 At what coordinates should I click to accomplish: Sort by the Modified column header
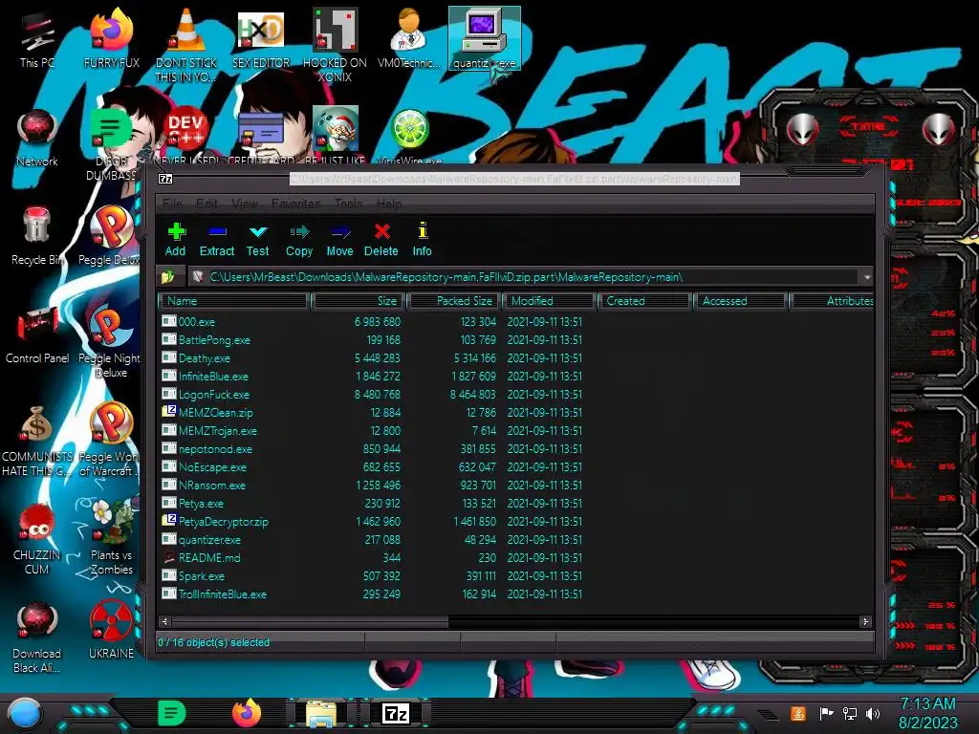pos(550,301)
